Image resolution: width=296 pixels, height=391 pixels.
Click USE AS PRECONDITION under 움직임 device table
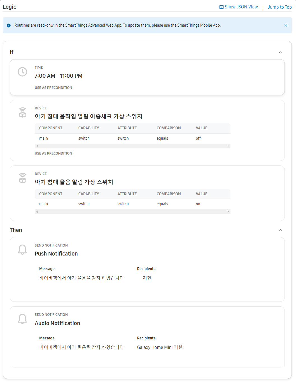click(x=53, y=153)
